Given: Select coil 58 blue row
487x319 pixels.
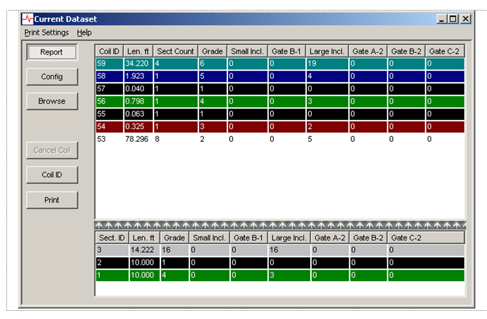Looking at the screenshot, I should (x=280, y=76).
